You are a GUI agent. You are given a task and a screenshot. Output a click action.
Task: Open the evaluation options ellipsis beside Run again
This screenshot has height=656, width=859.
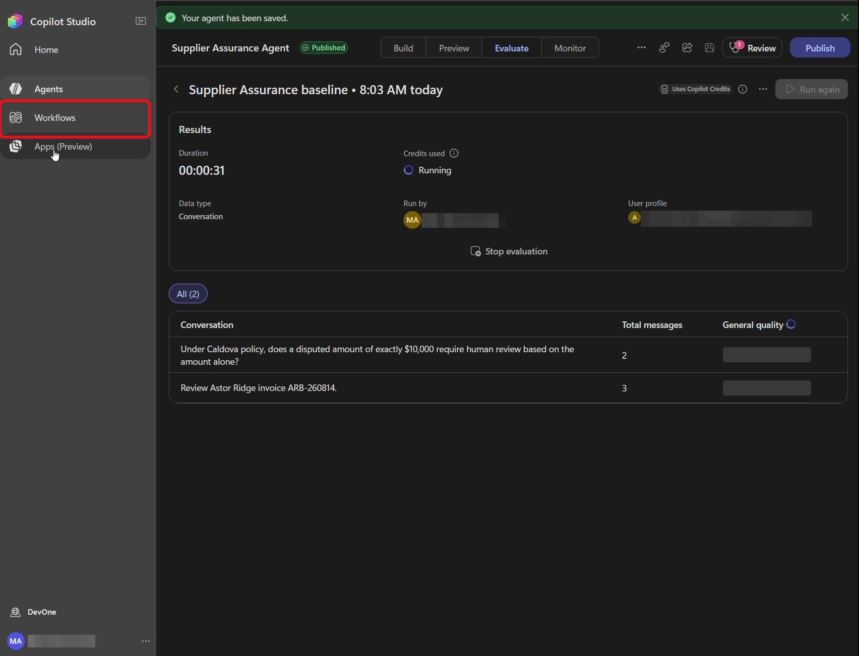(x=763, y=89)
